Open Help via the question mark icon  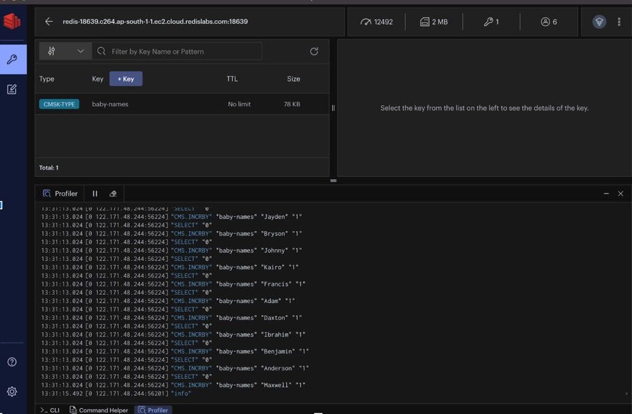pos(13,361)
